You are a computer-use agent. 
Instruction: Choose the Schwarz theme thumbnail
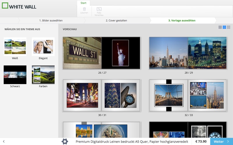click(15, 75)
